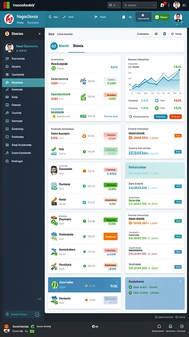The height and width of the screenshot is (337, 189).
Task: Close the light-blue panel with the X icon
Action: [180, 281]
